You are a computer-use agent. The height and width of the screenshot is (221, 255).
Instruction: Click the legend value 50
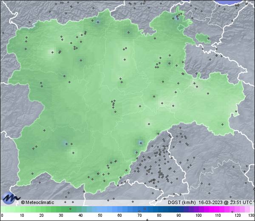(x=100, y=215)
